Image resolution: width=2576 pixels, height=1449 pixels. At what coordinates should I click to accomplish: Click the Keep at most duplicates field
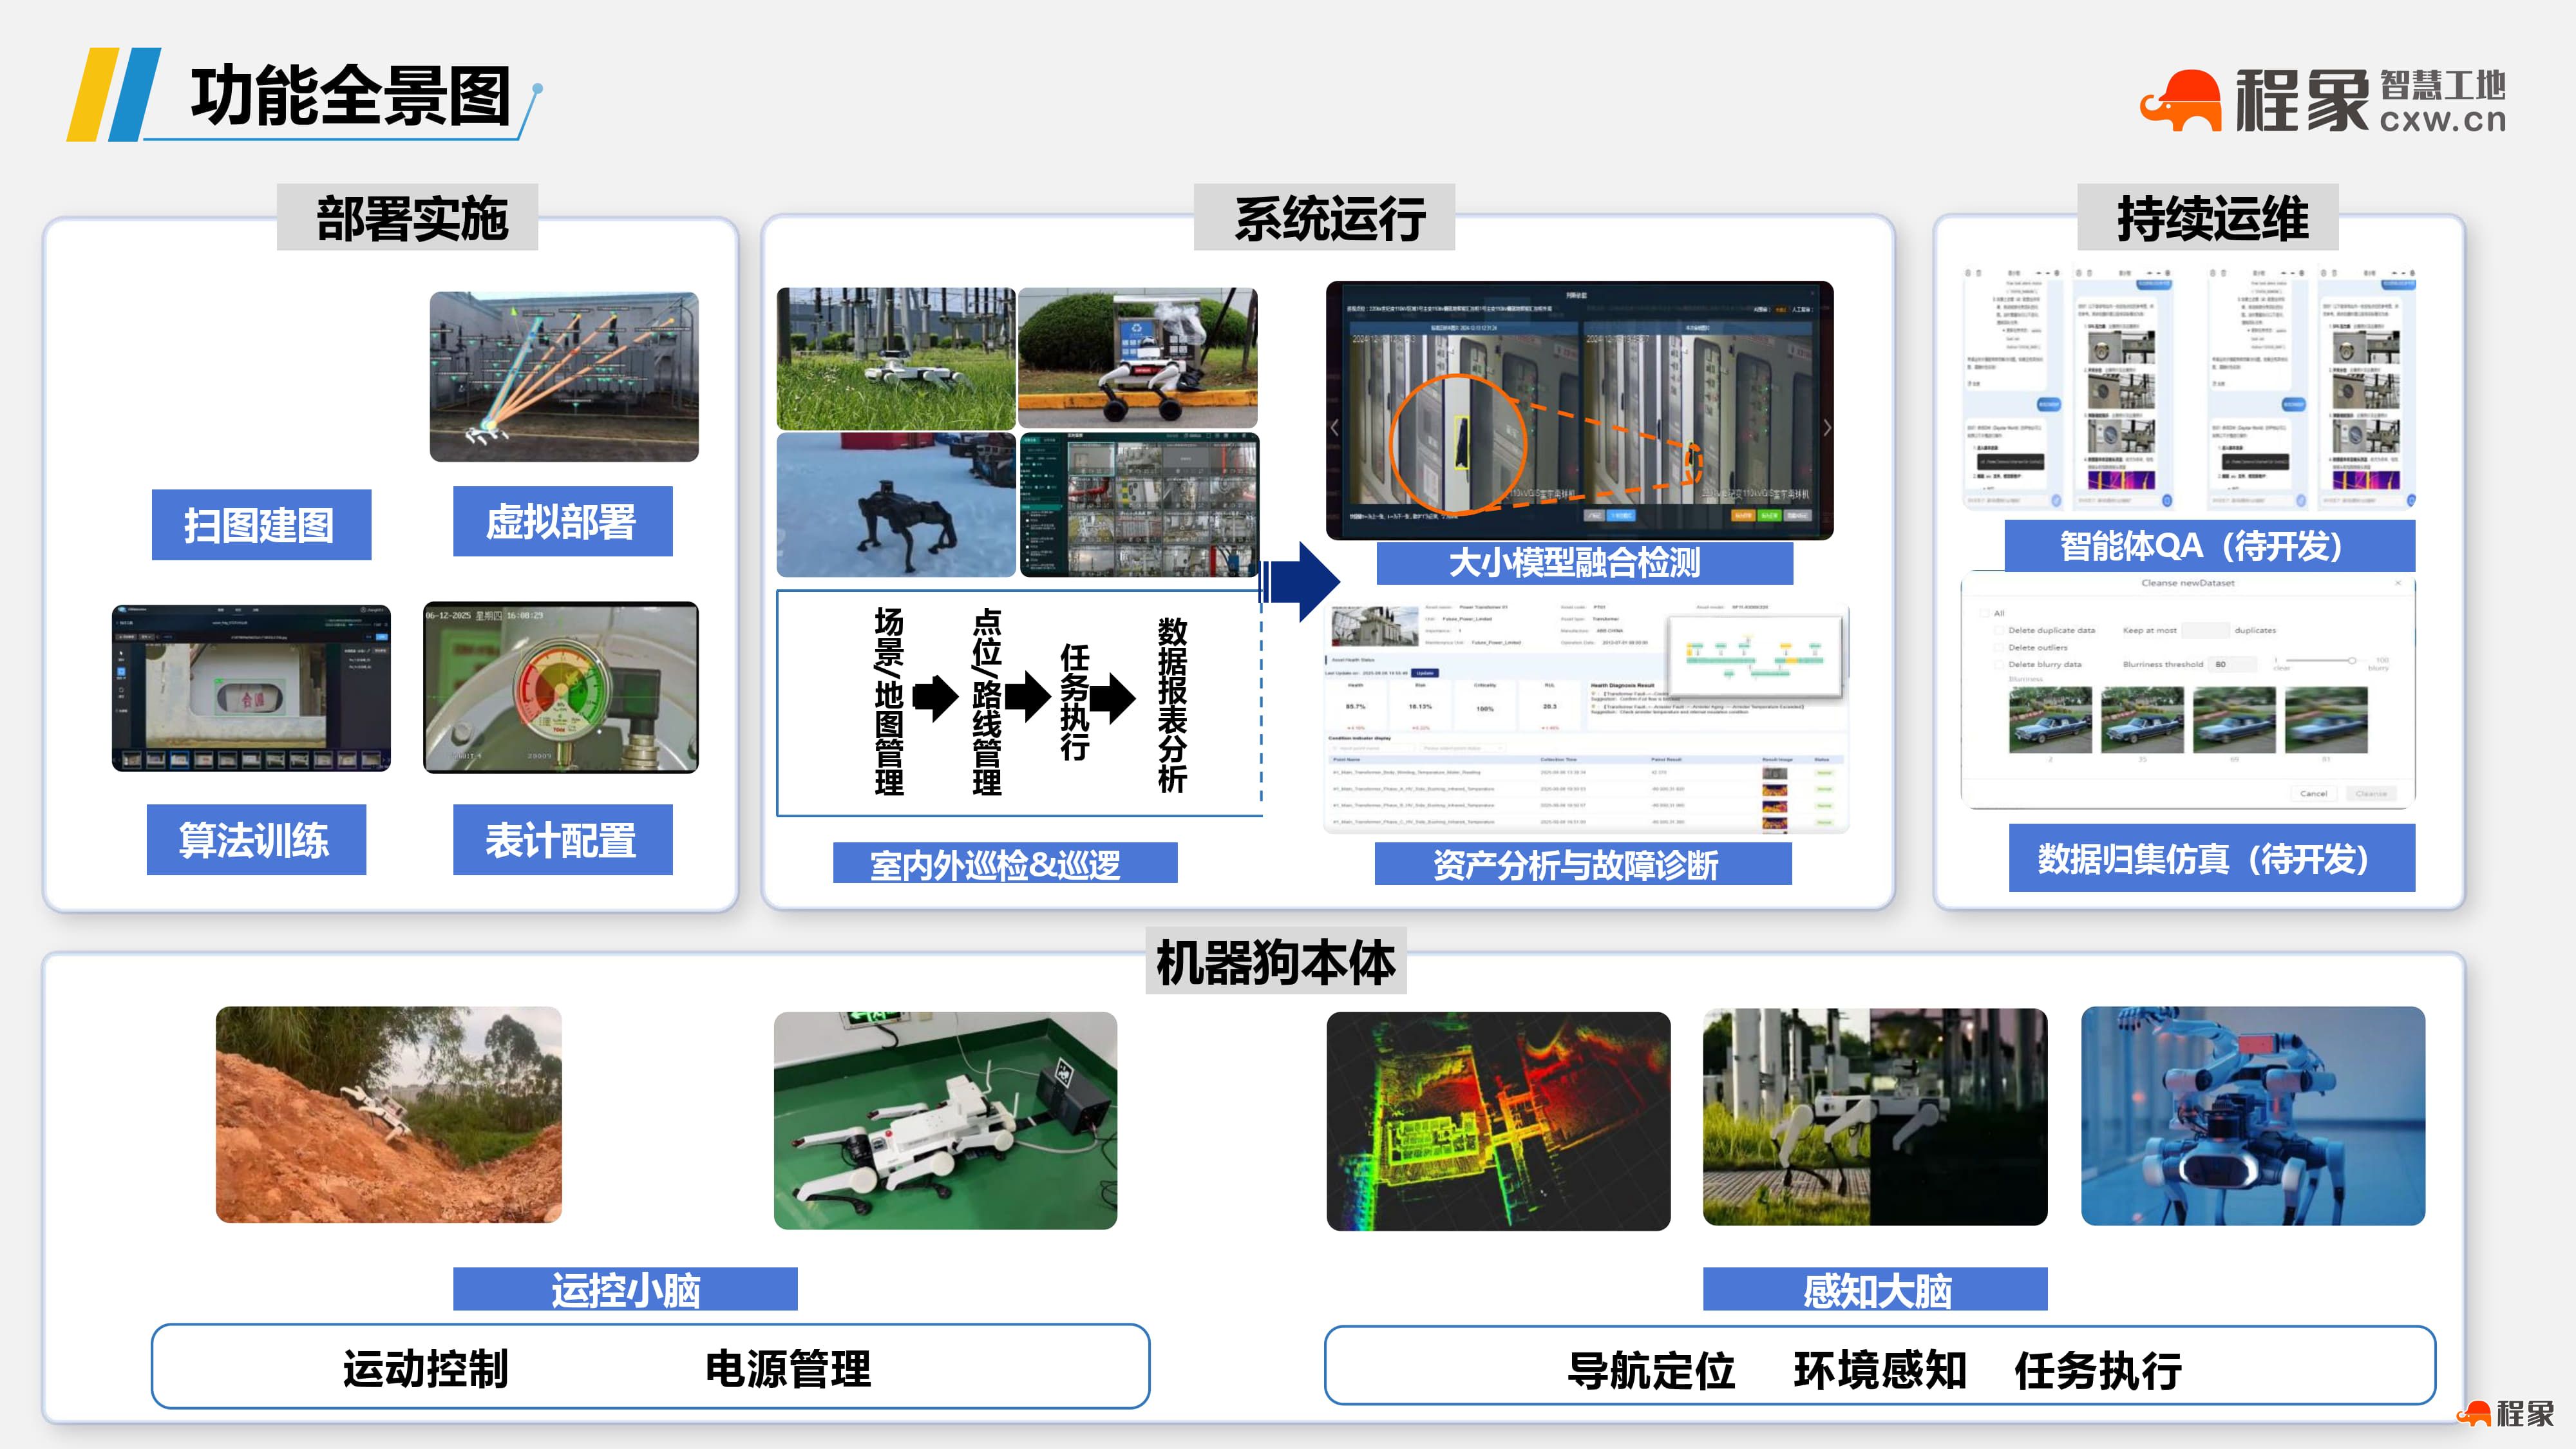click(x=2205, y=630)
